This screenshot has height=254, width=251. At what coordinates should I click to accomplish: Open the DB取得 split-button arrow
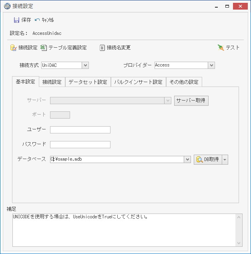click(225, 159)
